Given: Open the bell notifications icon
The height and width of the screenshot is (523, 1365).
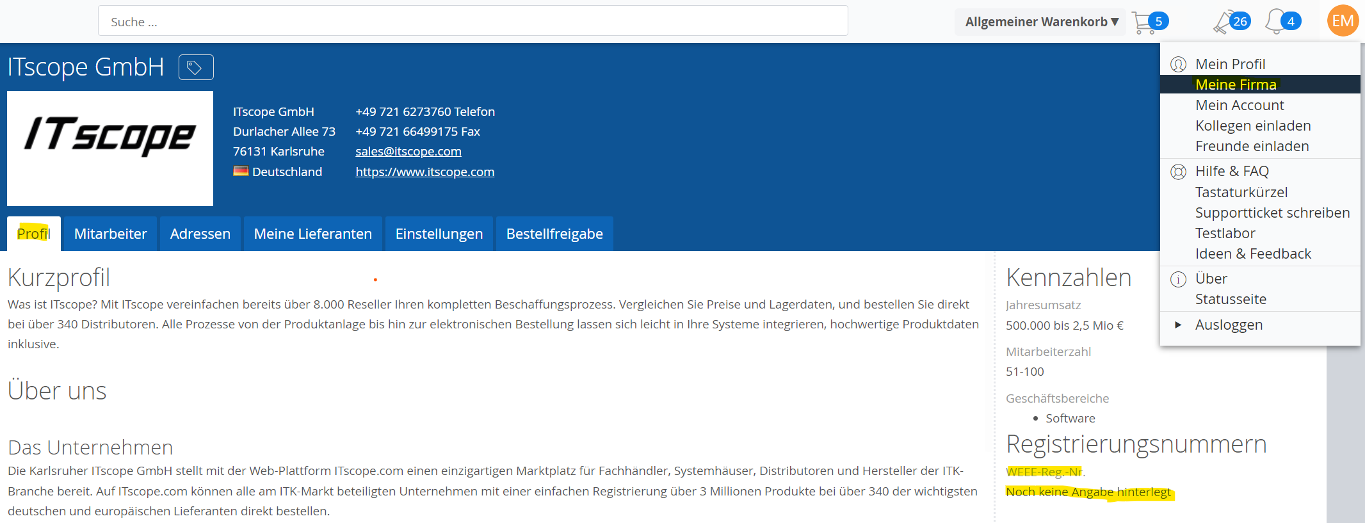Looking at the screenshot, I should [1275, 22].
